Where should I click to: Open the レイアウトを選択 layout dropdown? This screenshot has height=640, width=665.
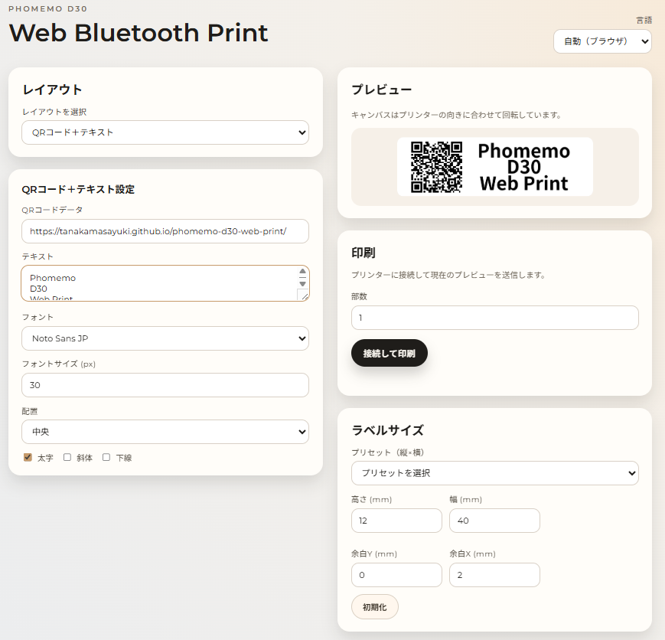click(165, 132)
